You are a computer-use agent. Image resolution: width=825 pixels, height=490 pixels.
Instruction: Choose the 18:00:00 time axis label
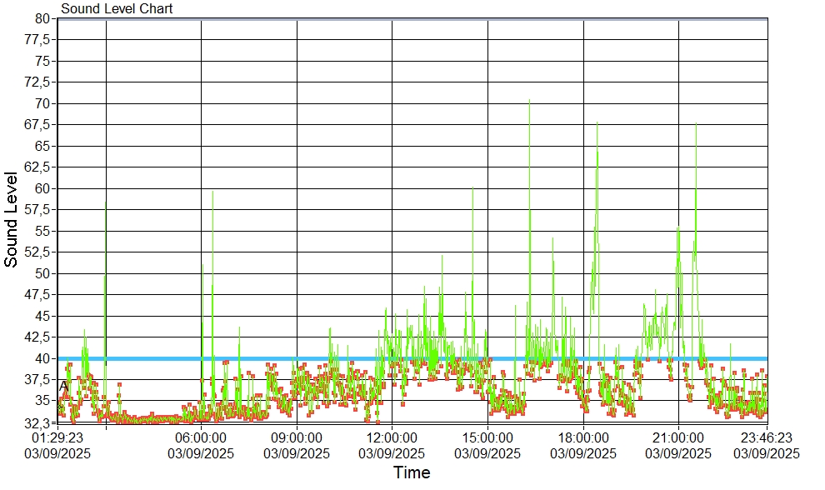pyautogui.click(x=583, y=437)
